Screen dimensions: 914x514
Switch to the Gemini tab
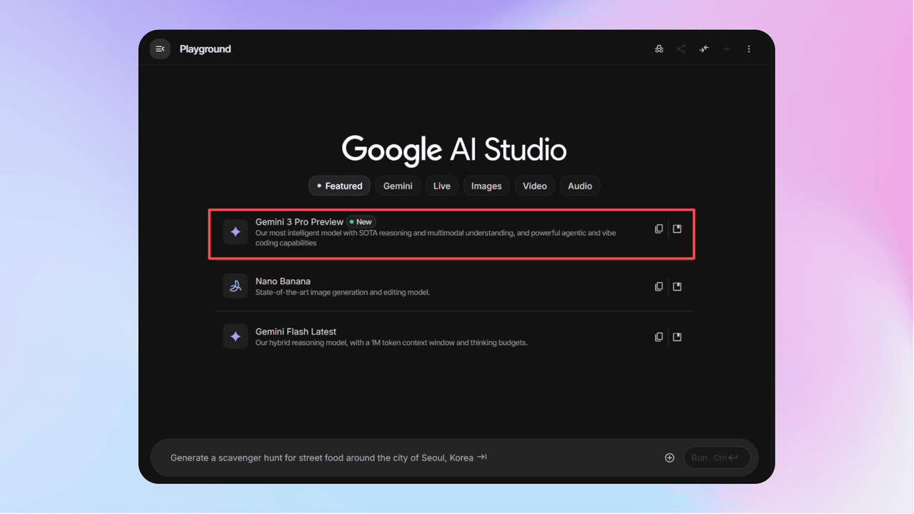398,186
